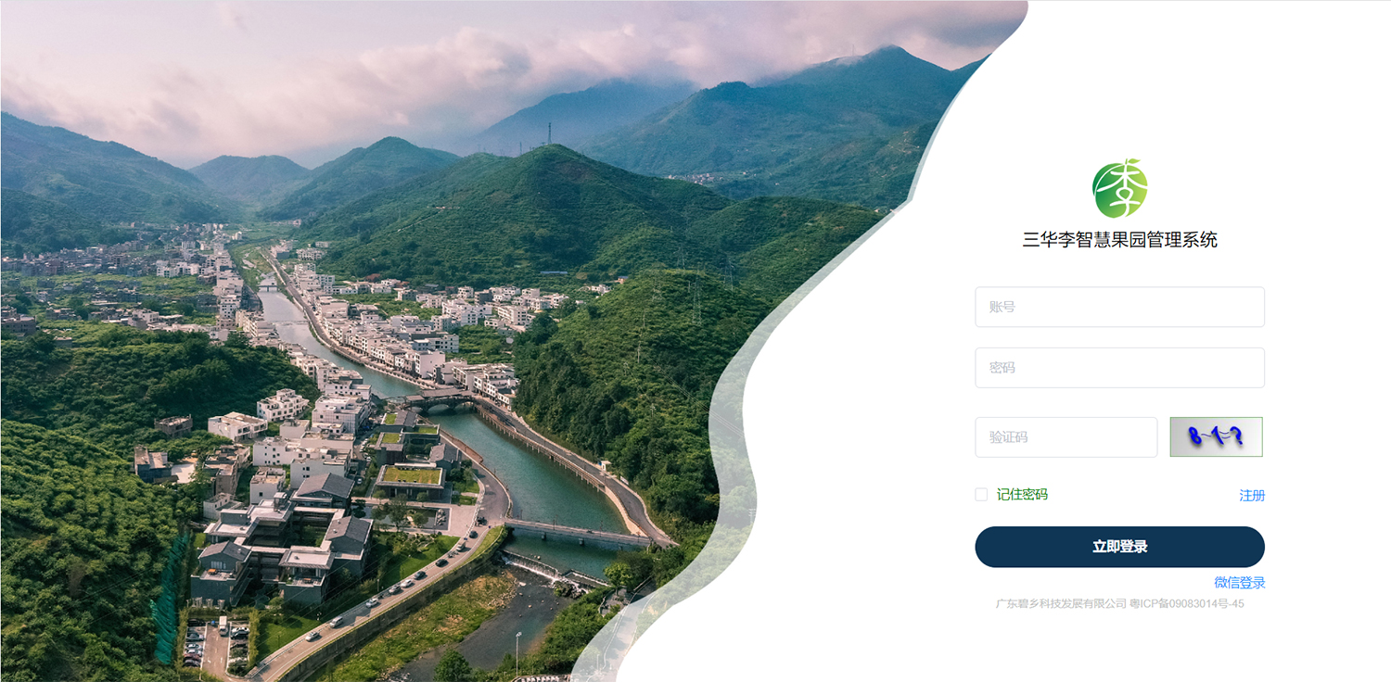Open the 粤ICP备09083014号-45 record link
The image size is (1391, 682).
pos(1186,603)
